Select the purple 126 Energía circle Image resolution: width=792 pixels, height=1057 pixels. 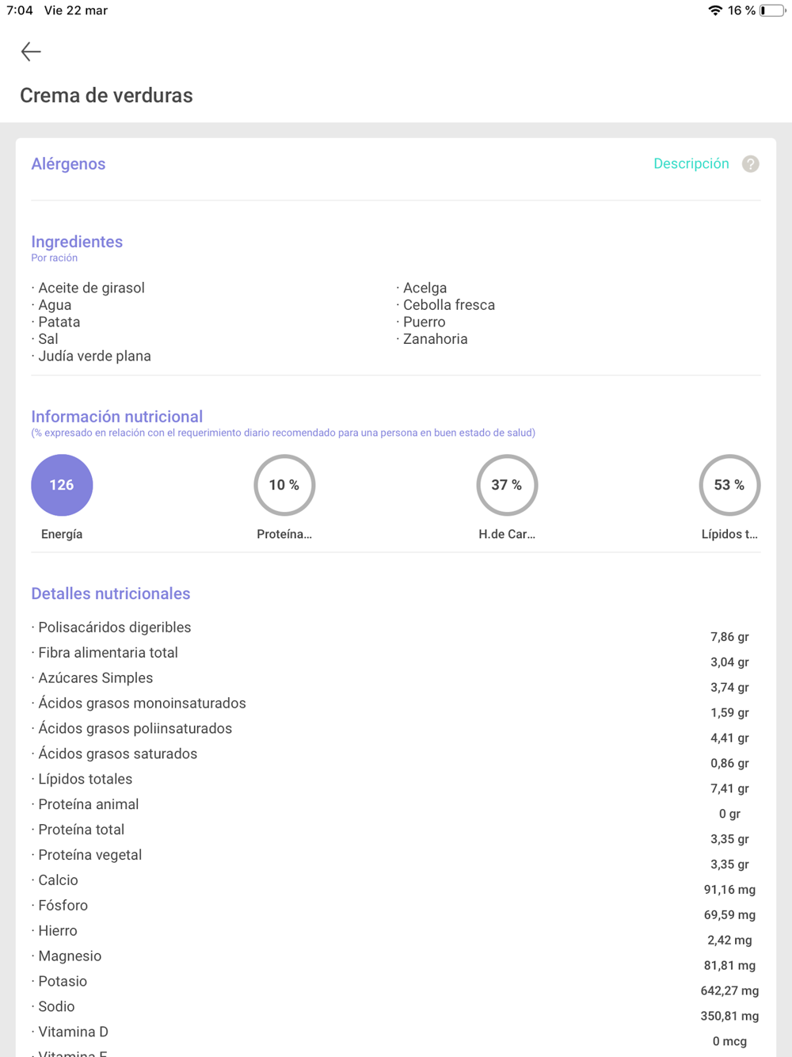pyautogui.click(x=62, y=485)
